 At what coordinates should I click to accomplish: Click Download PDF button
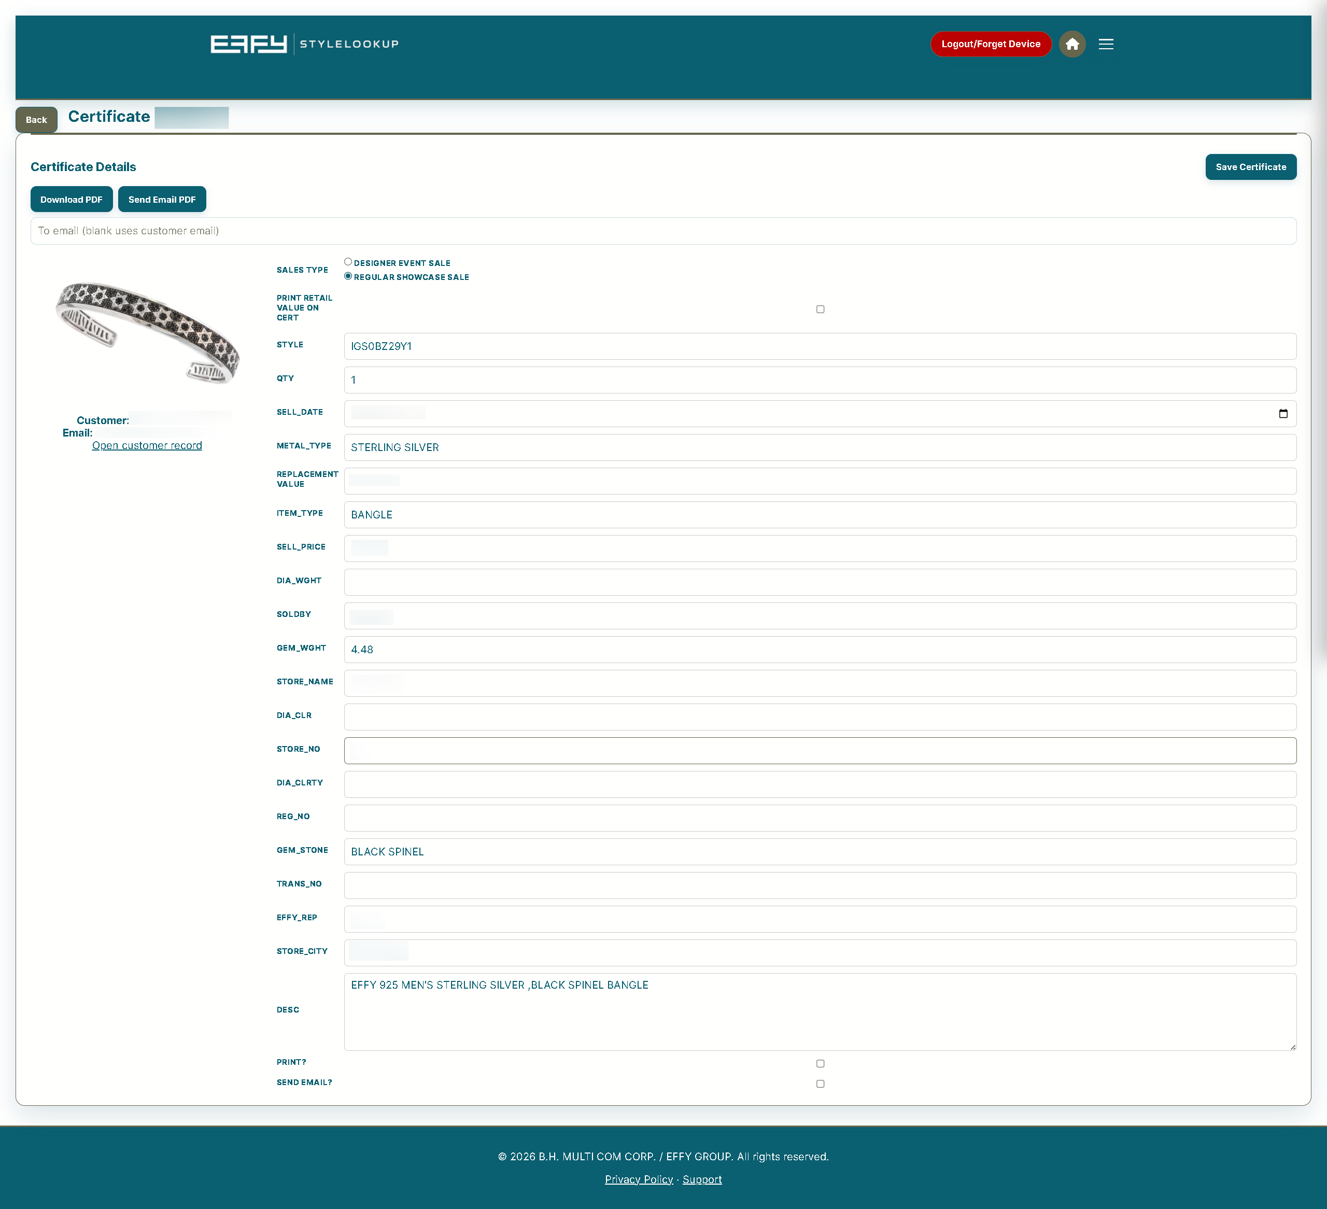pos(71,200)
